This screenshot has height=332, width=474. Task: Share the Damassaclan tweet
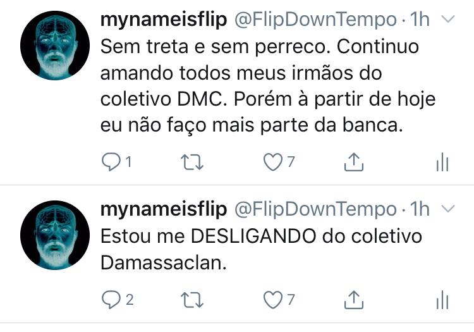(354, 300)
